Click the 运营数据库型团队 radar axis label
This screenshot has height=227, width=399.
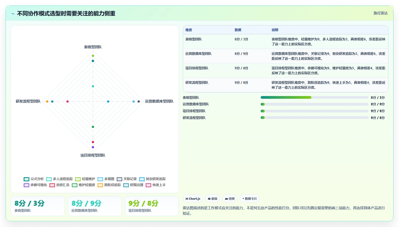click(x=159, y=101)
